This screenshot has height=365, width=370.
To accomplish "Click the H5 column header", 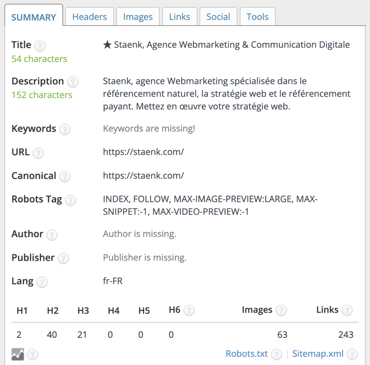I will 144,311.
